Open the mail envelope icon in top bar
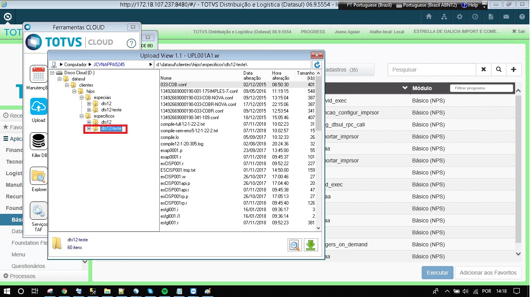Viewport: 531px width, 297px height. coord(506,17)
